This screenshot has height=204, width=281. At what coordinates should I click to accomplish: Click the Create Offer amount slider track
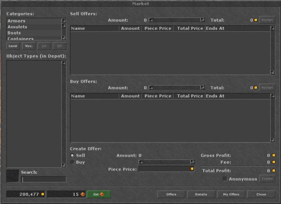(167, 162)
